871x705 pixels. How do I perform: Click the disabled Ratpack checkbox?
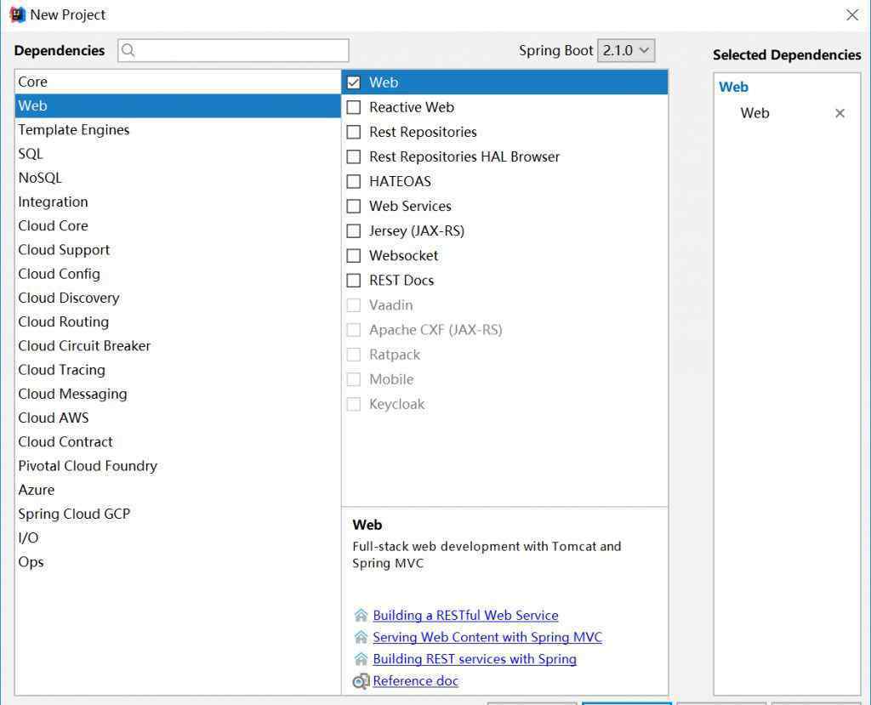[x=353, y=355]
